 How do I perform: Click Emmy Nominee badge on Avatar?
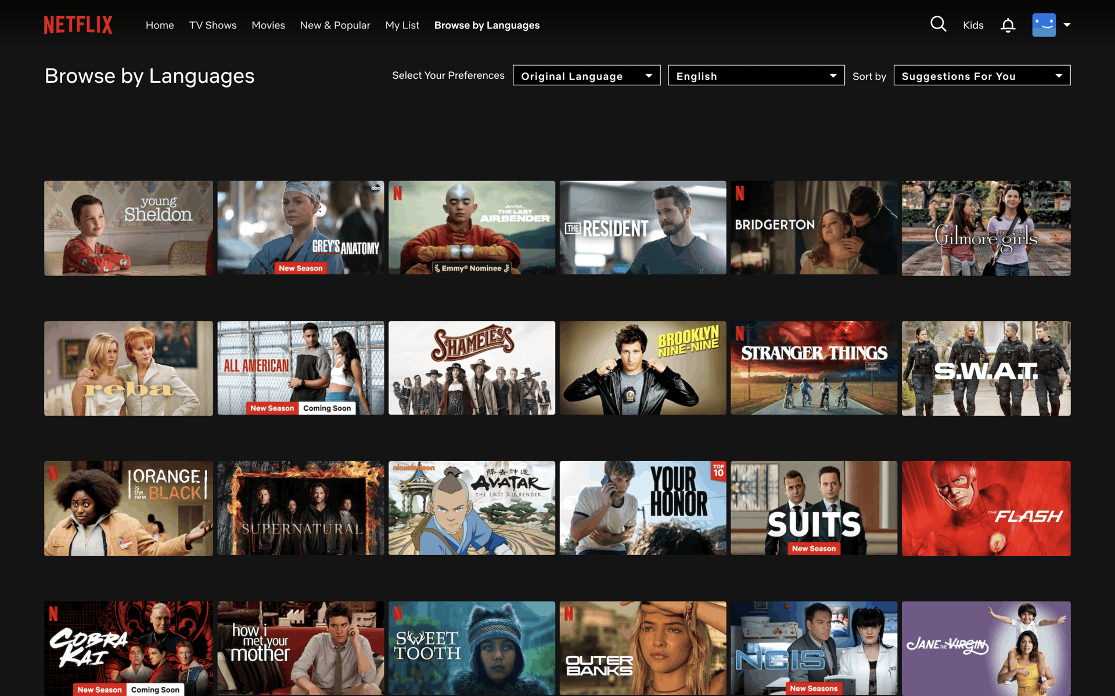[472, 268]
